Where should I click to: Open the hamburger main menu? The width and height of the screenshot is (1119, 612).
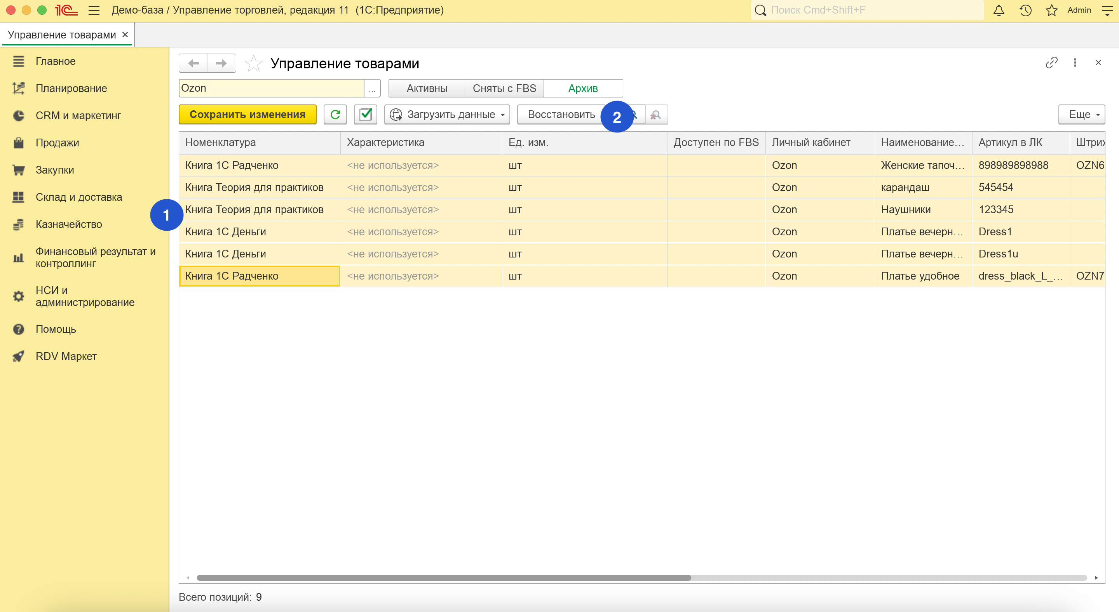pos(94,10)
